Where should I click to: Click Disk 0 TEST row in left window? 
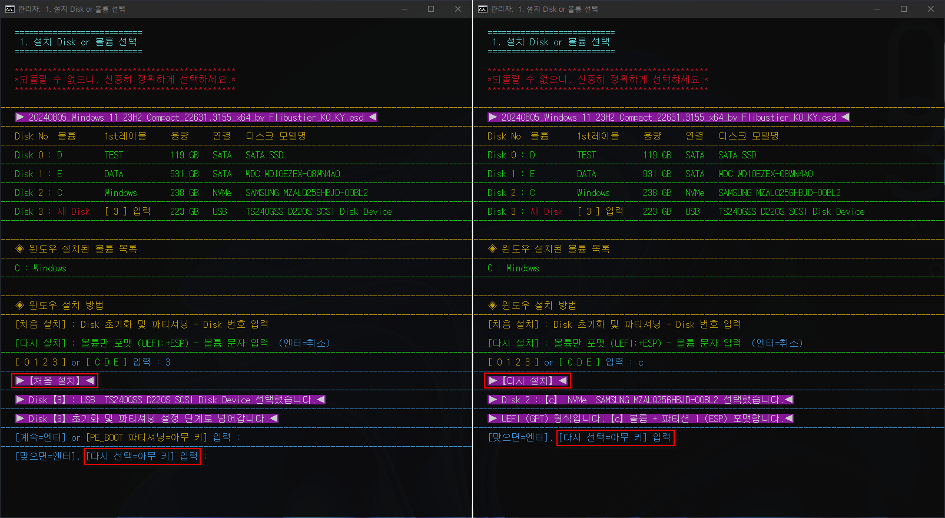coord(150,155)
